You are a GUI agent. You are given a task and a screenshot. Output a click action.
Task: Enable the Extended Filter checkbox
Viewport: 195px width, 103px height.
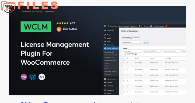[124, 54]
